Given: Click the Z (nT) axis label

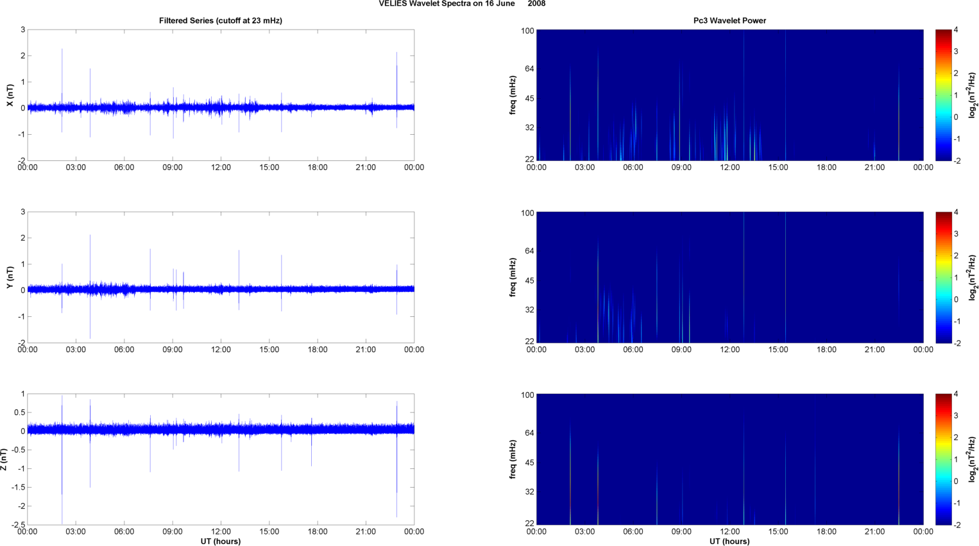Looking at the screenshot, I should 4,459.
